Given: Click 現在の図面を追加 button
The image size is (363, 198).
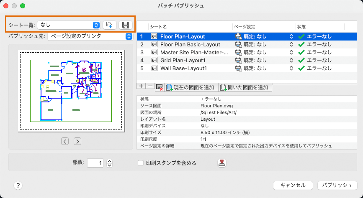Looking at the screenshot, I should point(191,87).
